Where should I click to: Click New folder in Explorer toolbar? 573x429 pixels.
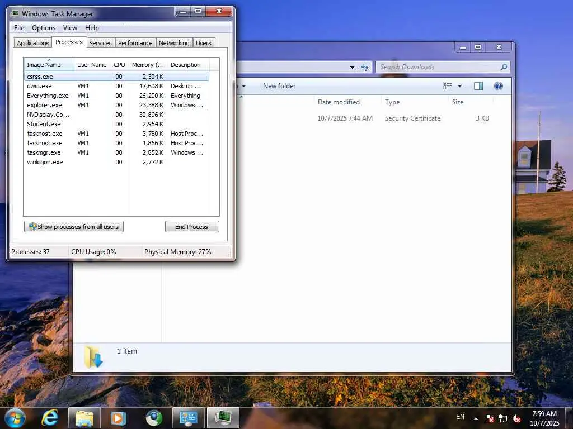pyautogui.click(x=279, y=86)
